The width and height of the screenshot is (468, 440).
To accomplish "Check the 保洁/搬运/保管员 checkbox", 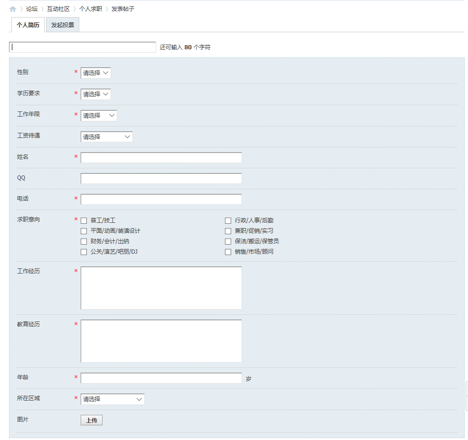I will 228,241.
